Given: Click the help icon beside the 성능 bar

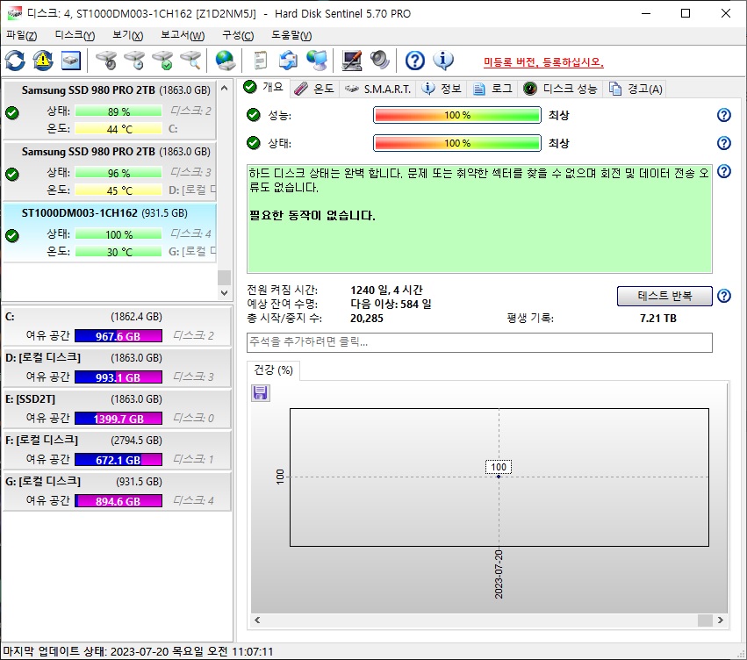Looking at the screenshot, I should 723,115.
